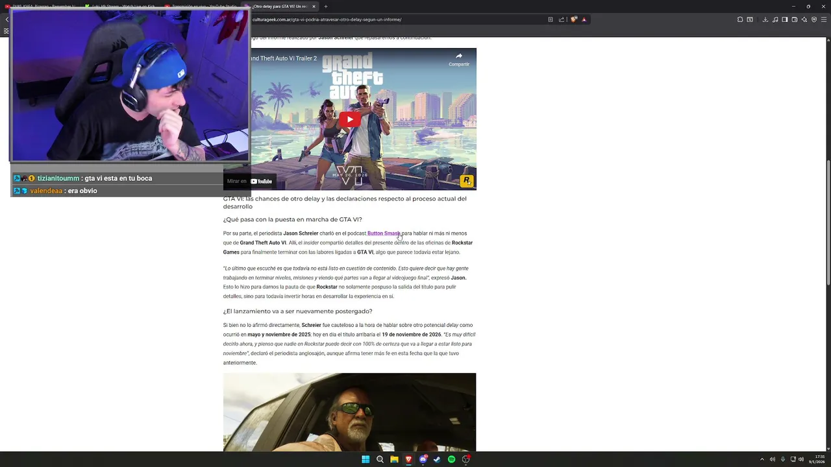Viewport: 831px width, 467px height.
Task: Open the Brave Shields lion icon
Action: 573,19
